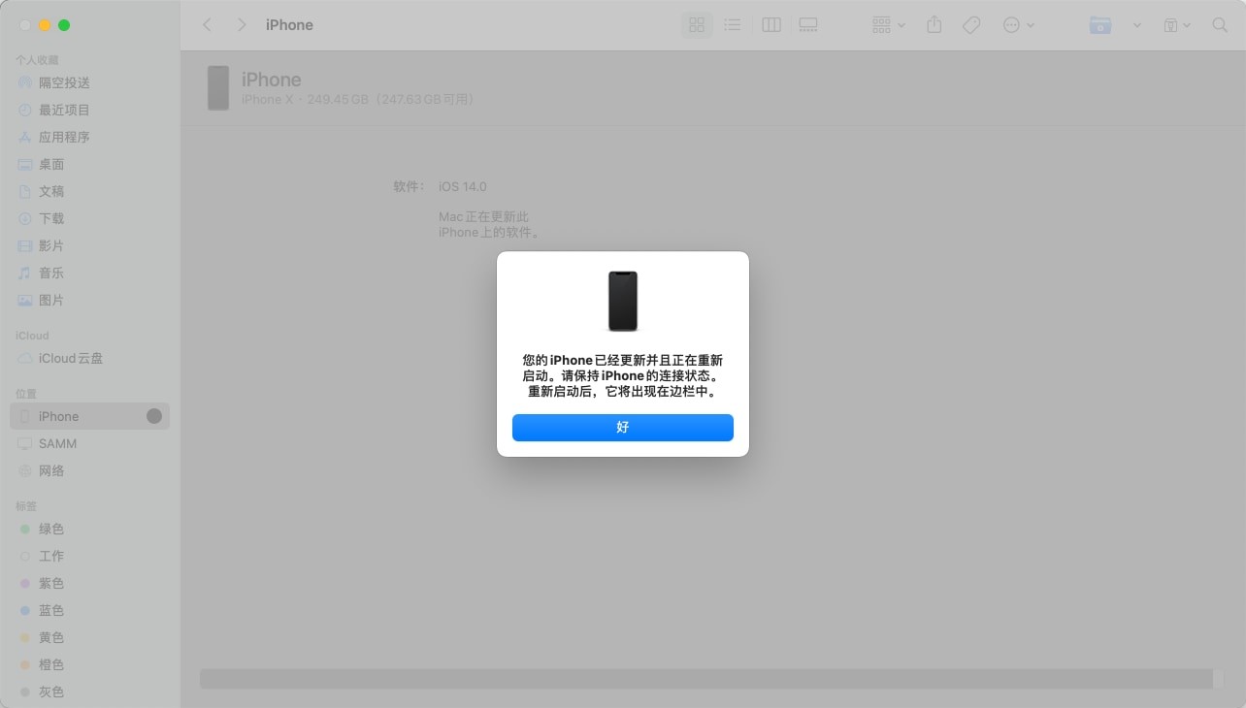
Task: Select the 蓝色 tag
Action: click(x=89, y=611)
